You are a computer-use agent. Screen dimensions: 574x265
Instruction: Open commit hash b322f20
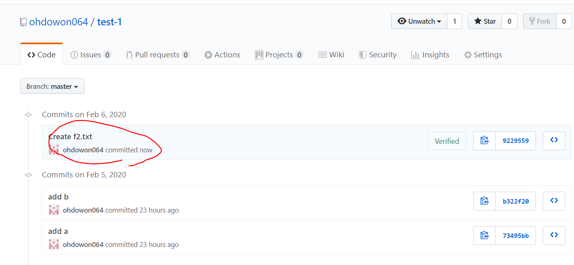coord(516,201)
